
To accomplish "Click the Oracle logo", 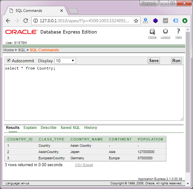I will 21,32.
